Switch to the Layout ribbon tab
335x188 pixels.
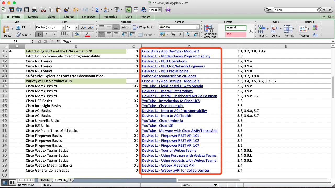click(33, 17)
